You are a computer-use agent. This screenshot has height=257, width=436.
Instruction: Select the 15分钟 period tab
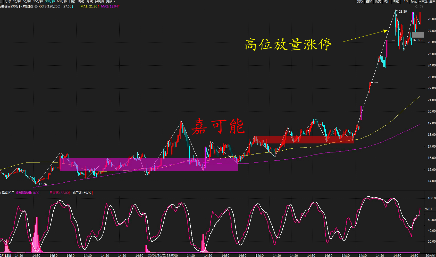coord(38,1)
